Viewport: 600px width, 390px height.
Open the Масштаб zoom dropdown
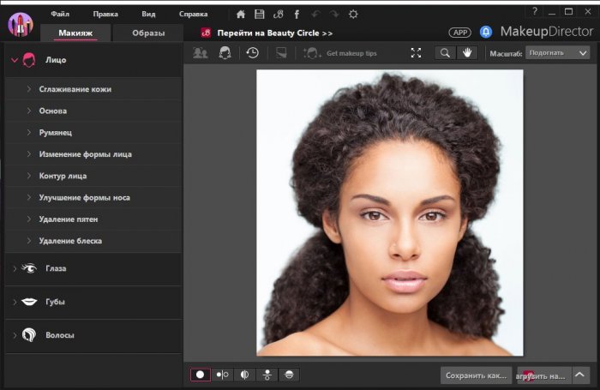click(x=558, y=53)
